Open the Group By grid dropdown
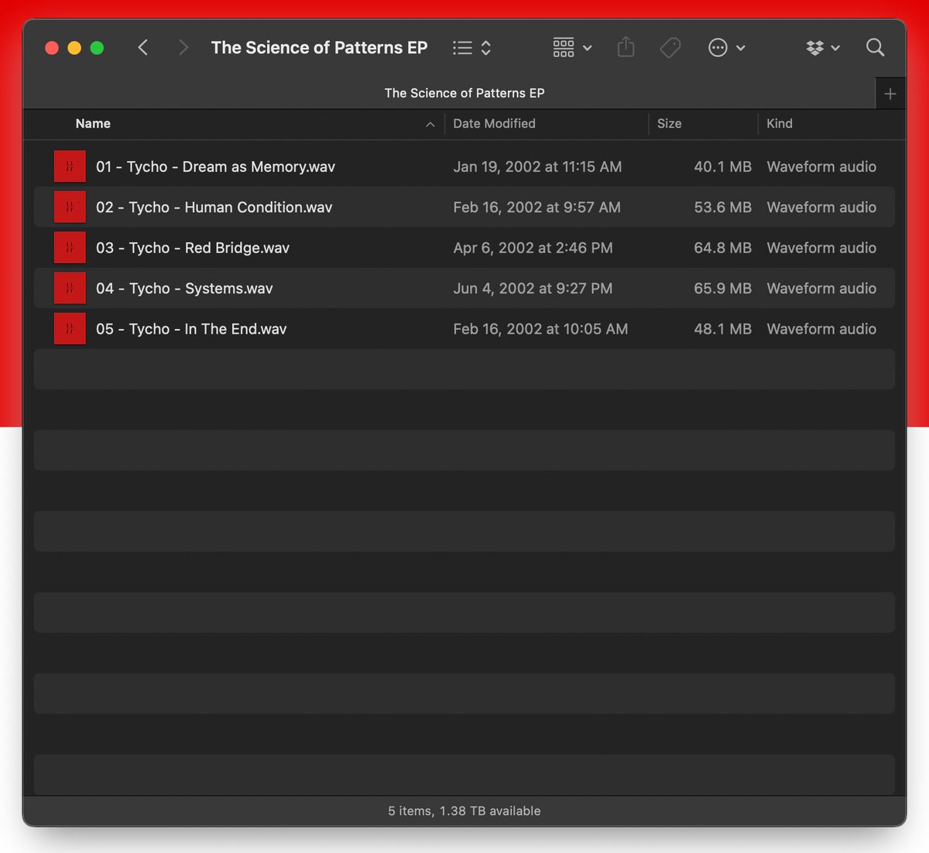Viewport: 929px width, 853px height. coord(572,48)
